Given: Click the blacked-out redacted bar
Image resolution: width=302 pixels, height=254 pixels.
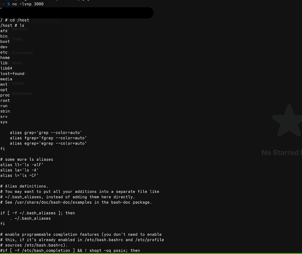Looking at the screenshot, I should pos(77,13).
